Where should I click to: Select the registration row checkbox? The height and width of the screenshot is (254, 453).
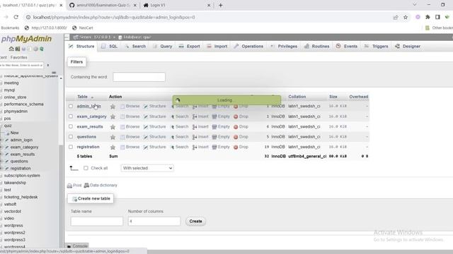click(x=71, y=147)
